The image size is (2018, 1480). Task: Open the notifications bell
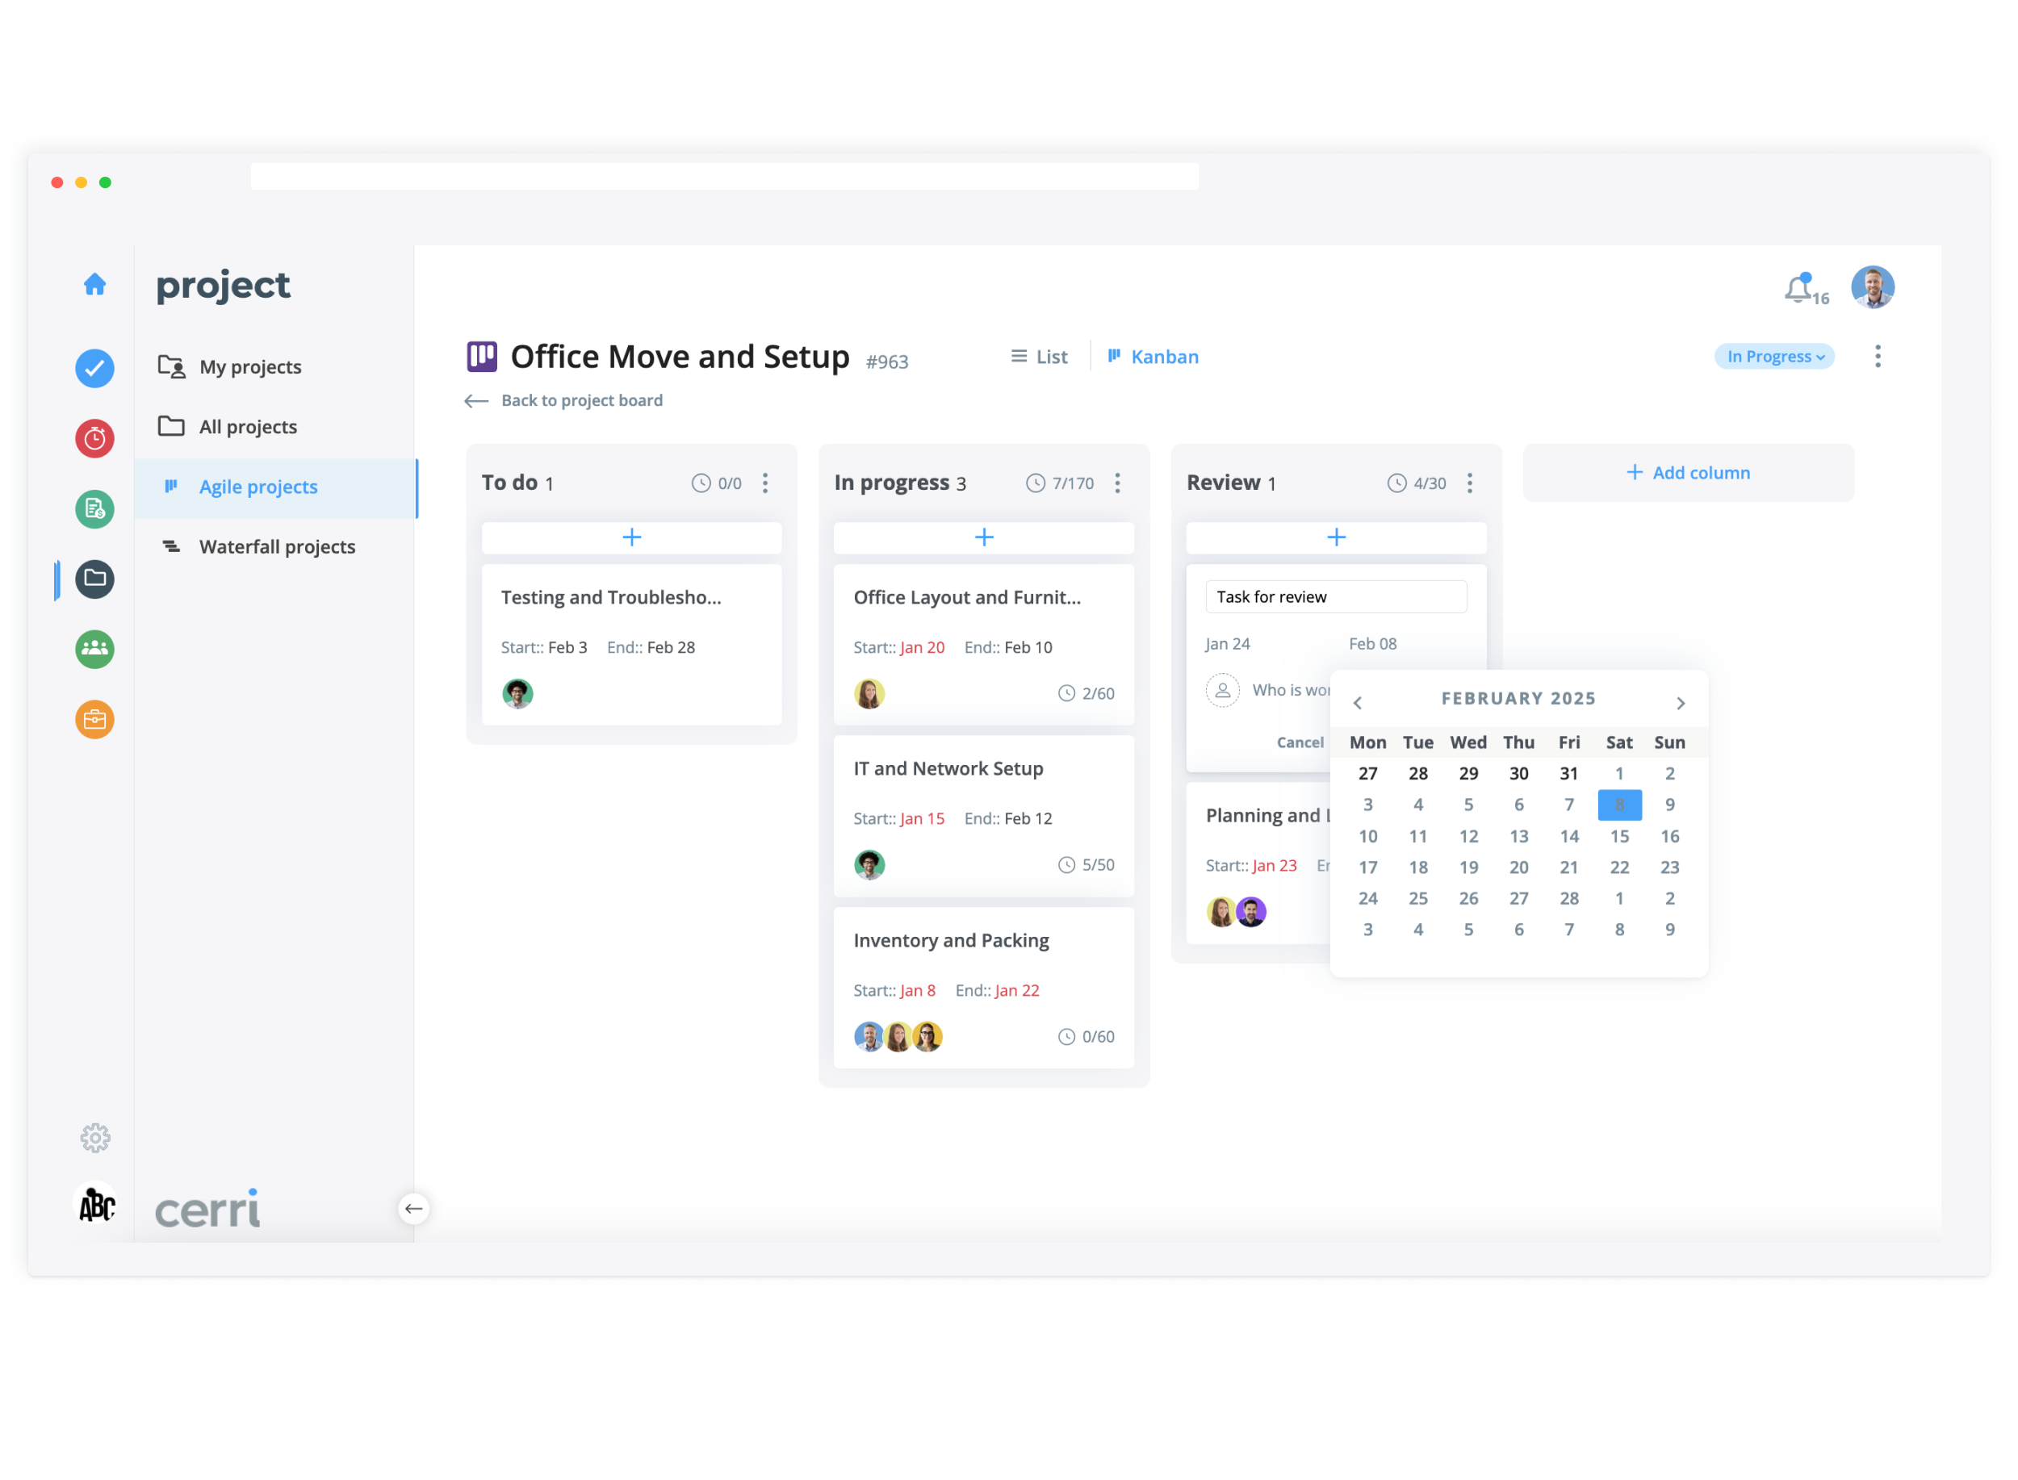click(1798, 288)
